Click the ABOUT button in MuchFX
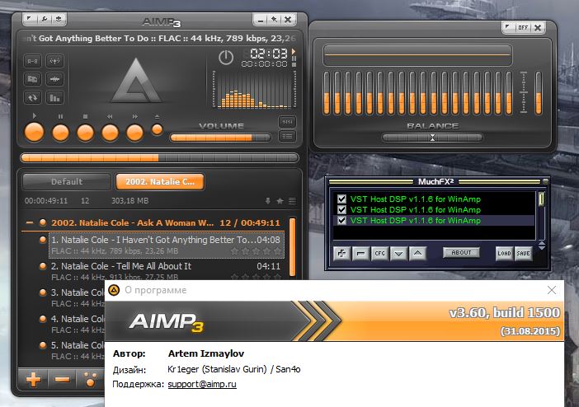The image size is (579, 407). (x=461, y=253)
